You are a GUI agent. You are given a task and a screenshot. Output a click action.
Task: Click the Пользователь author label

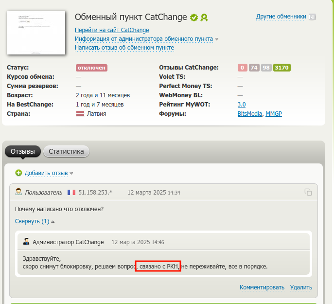point(44,193)
